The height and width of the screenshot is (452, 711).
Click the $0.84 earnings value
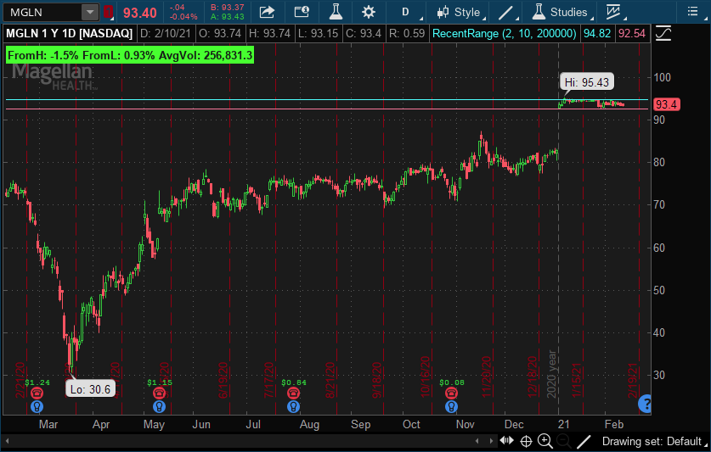[294, 382]
